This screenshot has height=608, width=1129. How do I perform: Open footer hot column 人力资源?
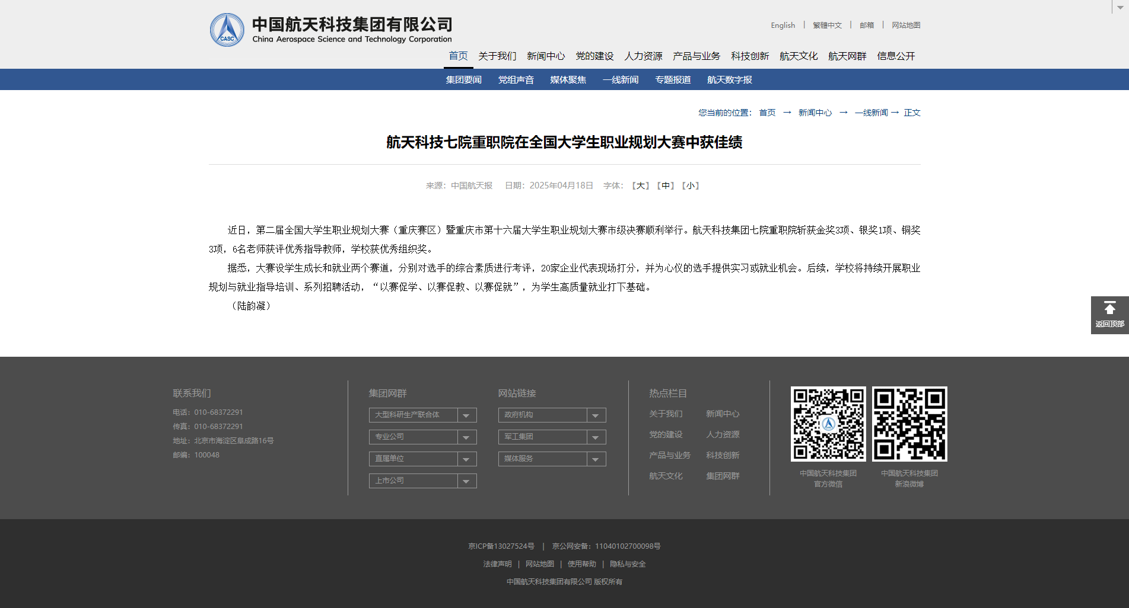[x=723, y=434]
